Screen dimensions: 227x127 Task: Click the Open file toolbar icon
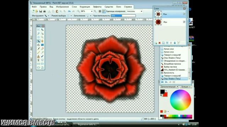(37, 11)
